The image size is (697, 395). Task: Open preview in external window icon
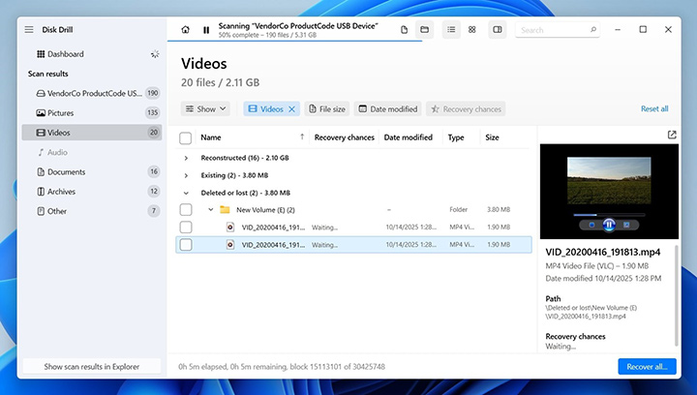[672, 135]
